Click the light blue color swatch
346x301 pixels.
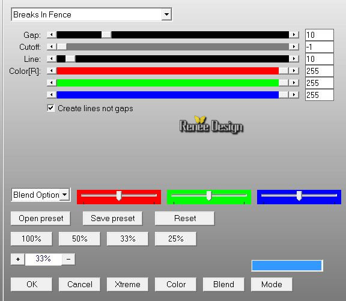point(287,266)
